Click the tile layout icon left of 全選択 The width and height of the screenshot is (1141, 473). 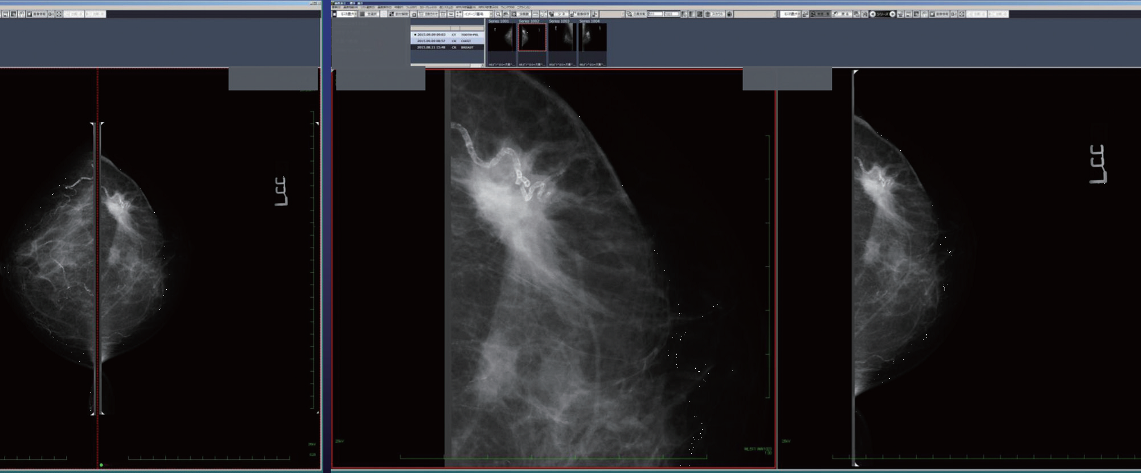tap(362, 14)
